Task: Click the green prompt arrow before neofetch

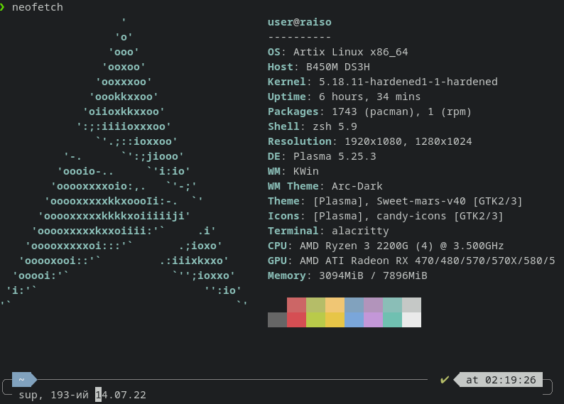Action: (x=2, y=7)
